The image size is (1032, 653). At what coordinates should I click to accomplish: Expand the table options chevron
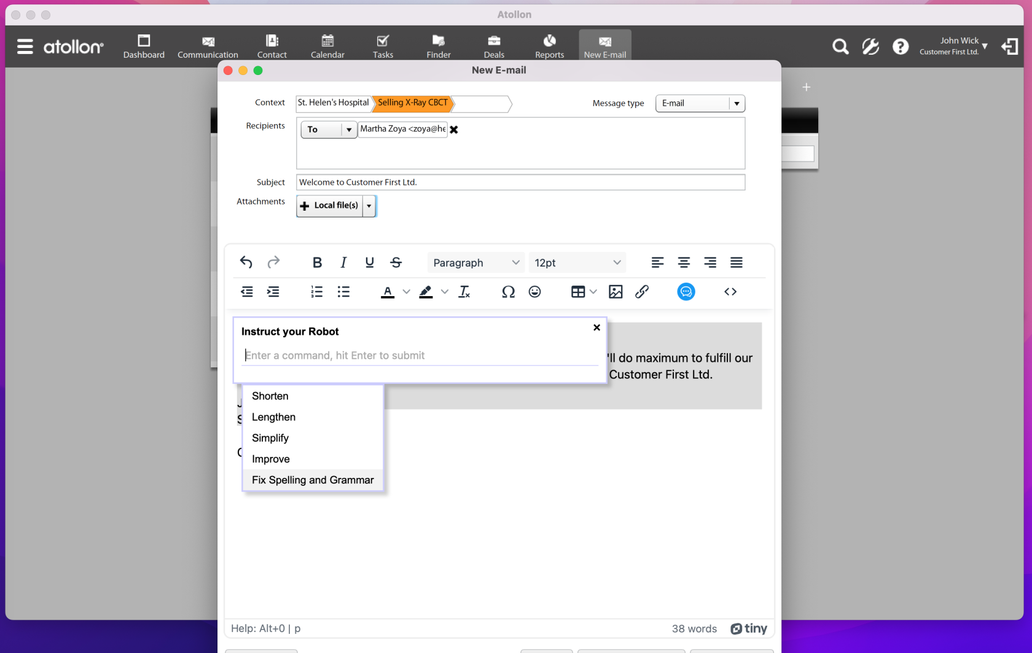(x=593, y=292)
